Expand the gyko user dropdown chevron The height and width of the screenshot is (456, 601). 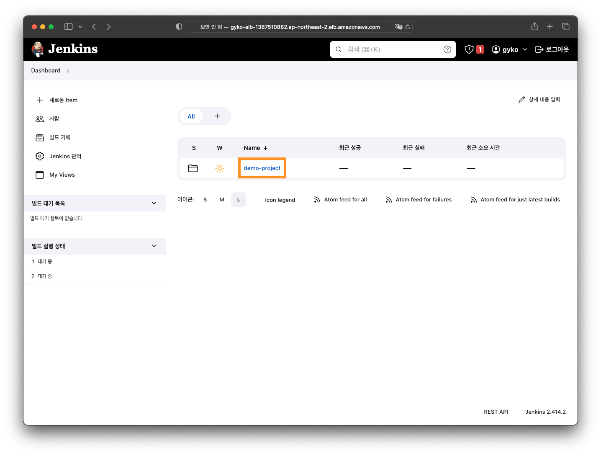[525, 49]
